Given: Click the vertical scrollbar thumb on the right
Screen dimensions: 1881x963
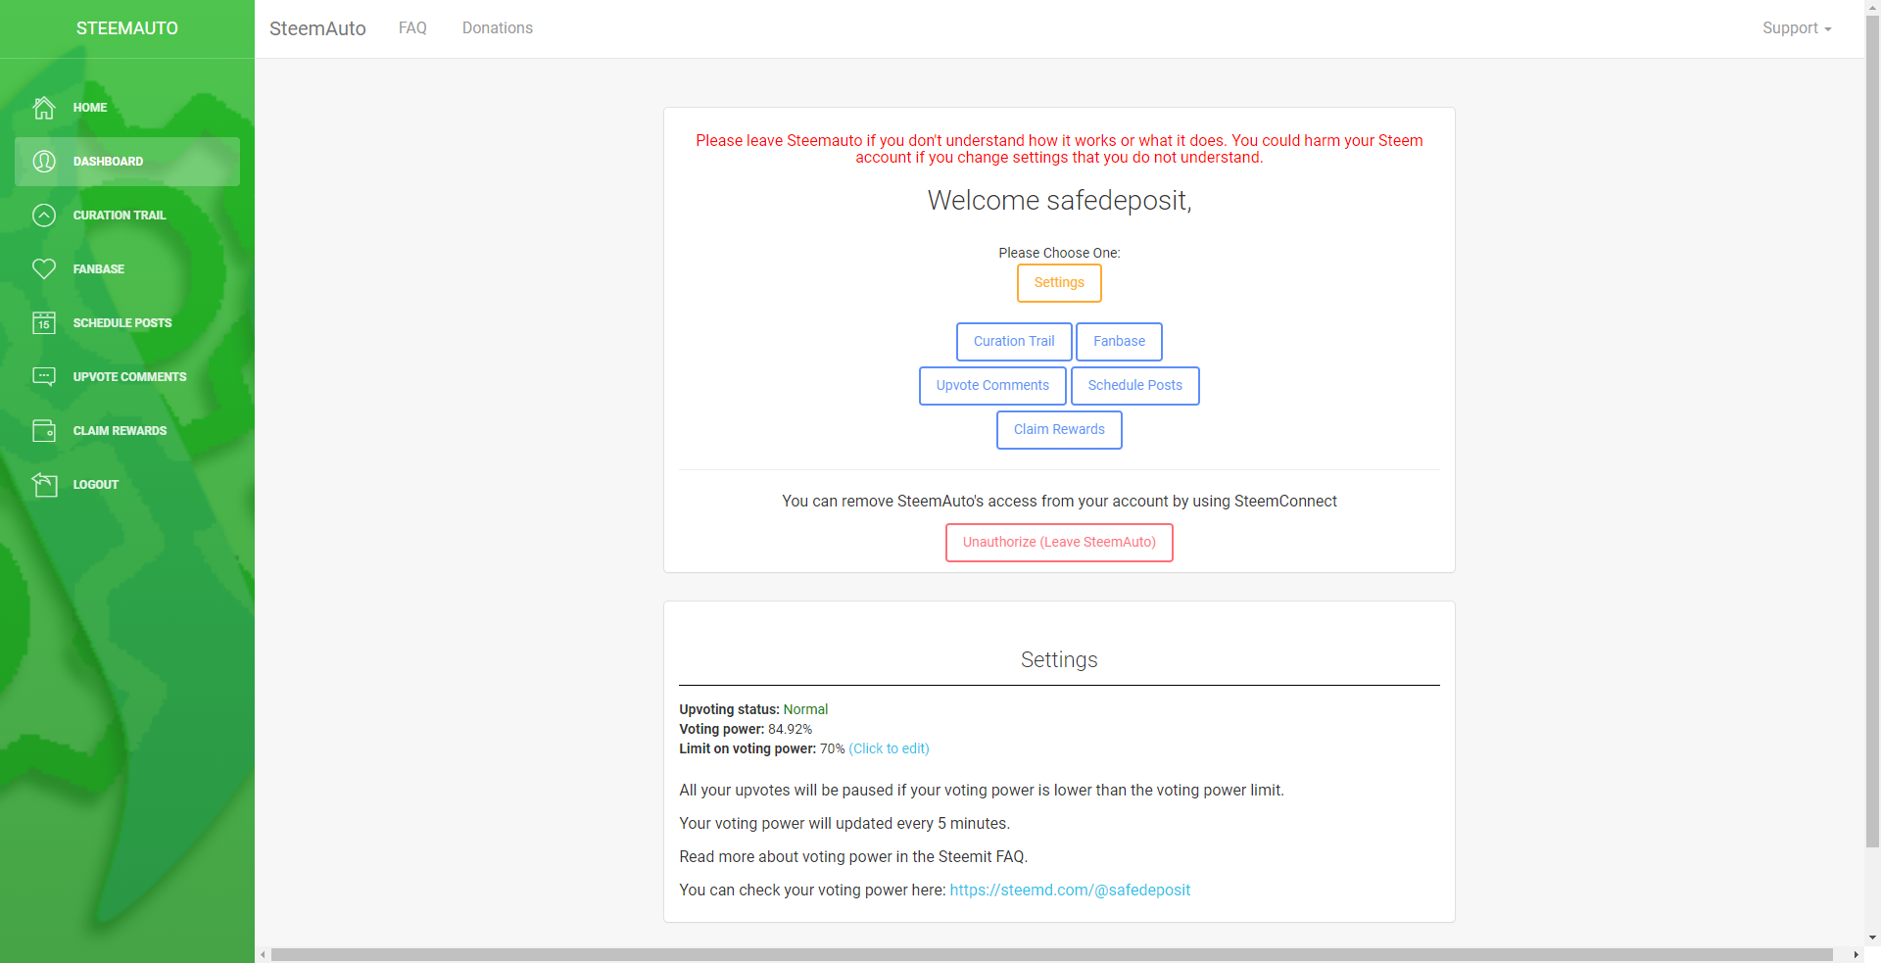Looking at the screenshot, I should point(1872,431).
